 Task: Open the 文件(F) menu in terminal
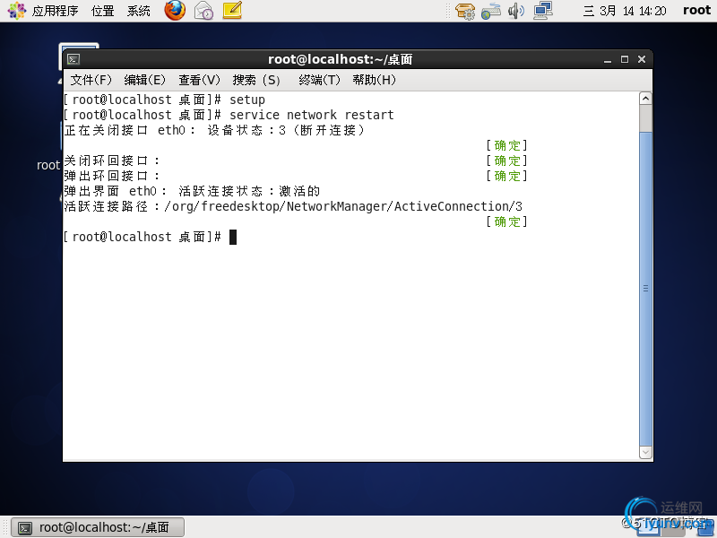tap(91, 80)
